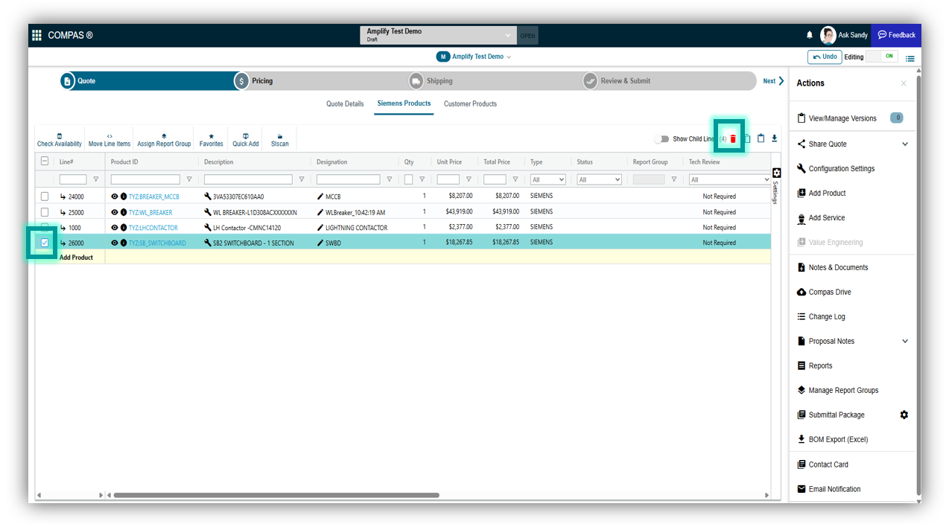Viewport: 946px width, 524px height.
Task: Switch to the Siemens Products tab
Action: (x=404, y=103)
